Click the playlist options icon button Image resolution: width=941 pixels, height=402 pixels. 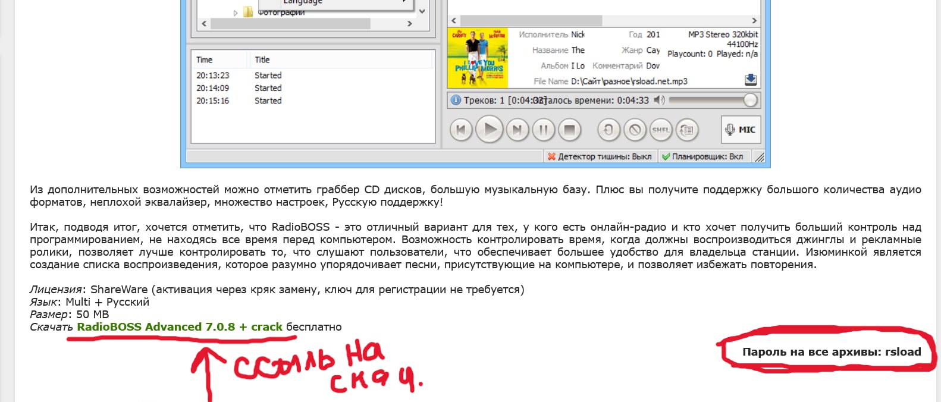[687, 130]
